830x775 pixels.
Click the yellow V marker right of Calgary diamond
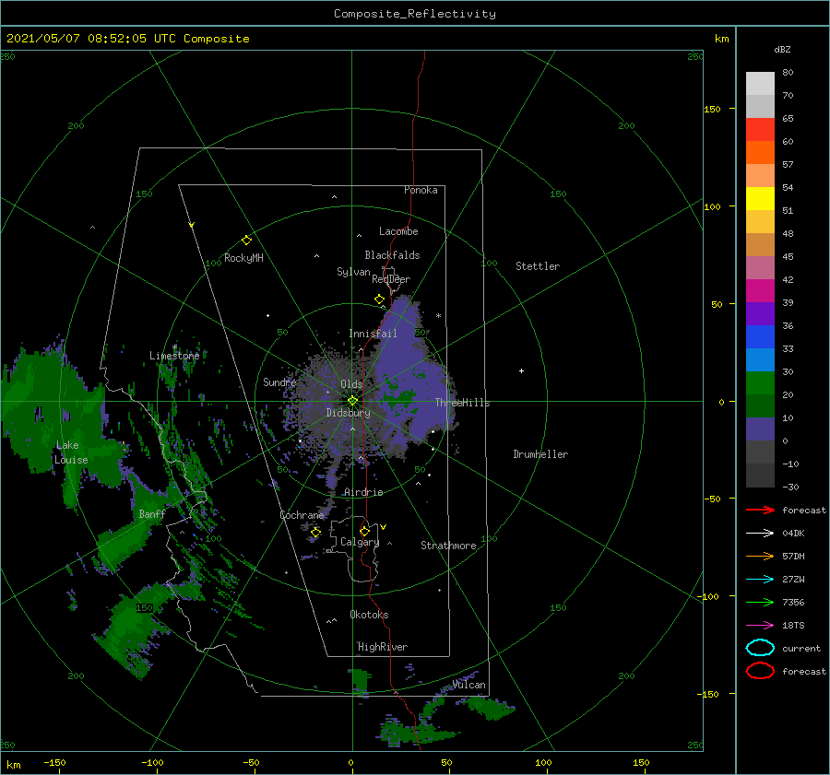(384, 527)
